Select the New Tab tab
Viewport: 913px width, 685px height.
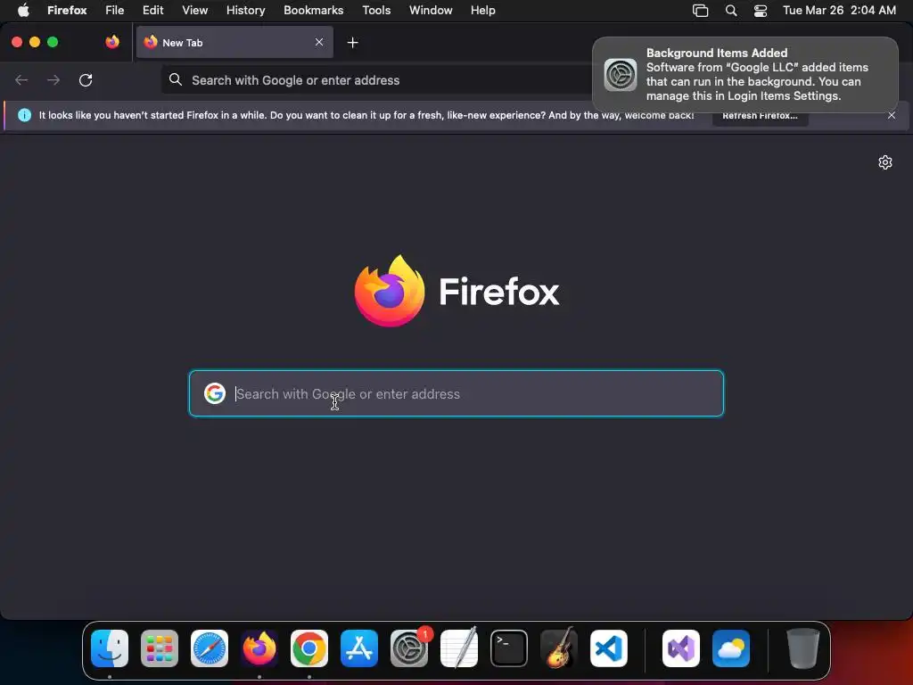point(234,42)
